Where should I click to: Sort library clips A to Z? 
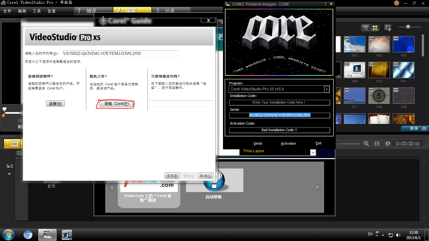coord(388,28)
